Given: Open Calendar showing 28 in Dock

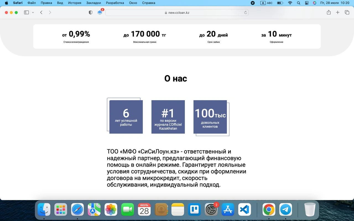Looking at the screenshot, I should click(144, 209).
